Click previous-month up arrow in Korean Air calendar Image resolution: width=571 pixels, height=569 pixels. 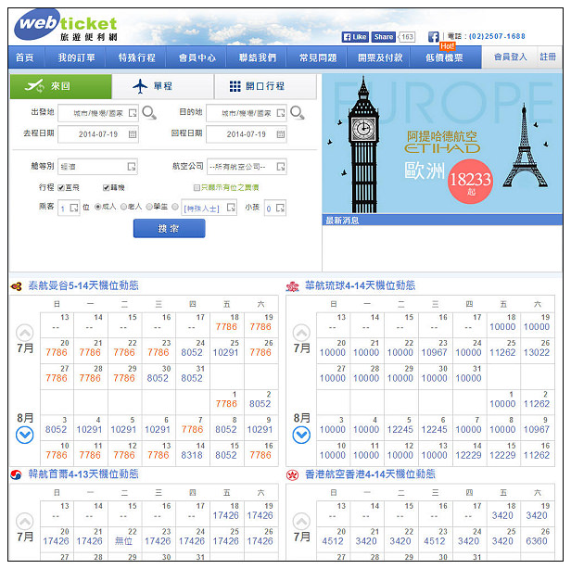click(25, 521)
